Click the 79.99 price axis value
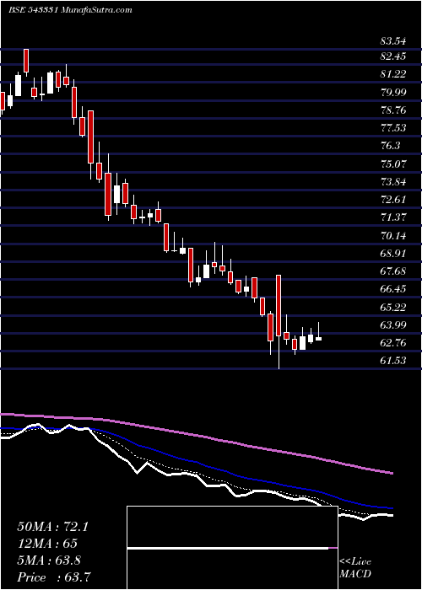The height and width of the screenshot is (590, 422). tap(393, 92)
